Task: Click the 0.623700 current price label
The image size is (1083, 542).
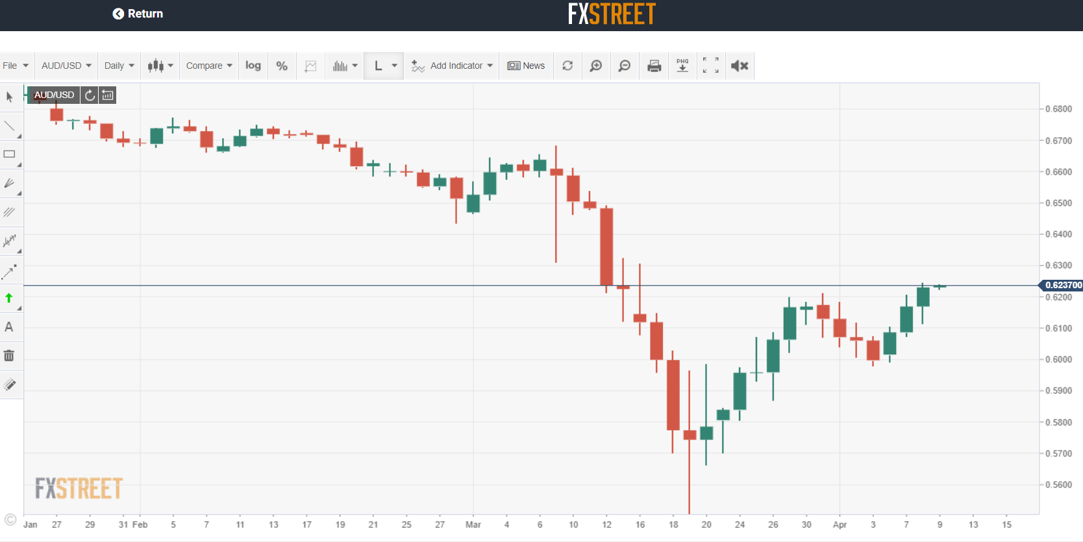Action: tap(1062, 285)
